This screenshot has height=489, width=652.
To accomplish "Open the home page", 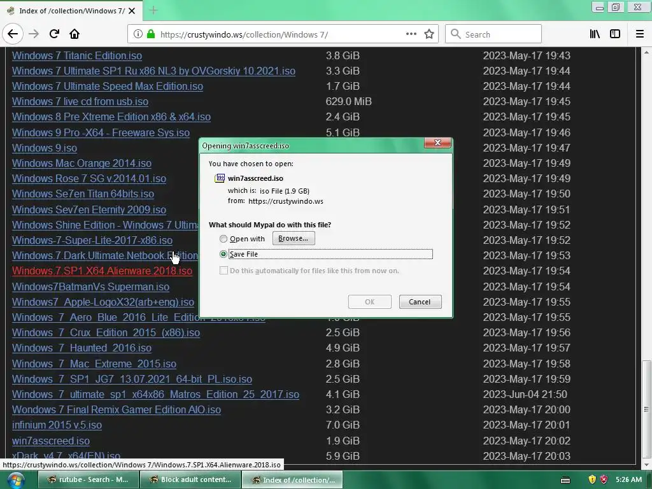I will pos(74,34).
